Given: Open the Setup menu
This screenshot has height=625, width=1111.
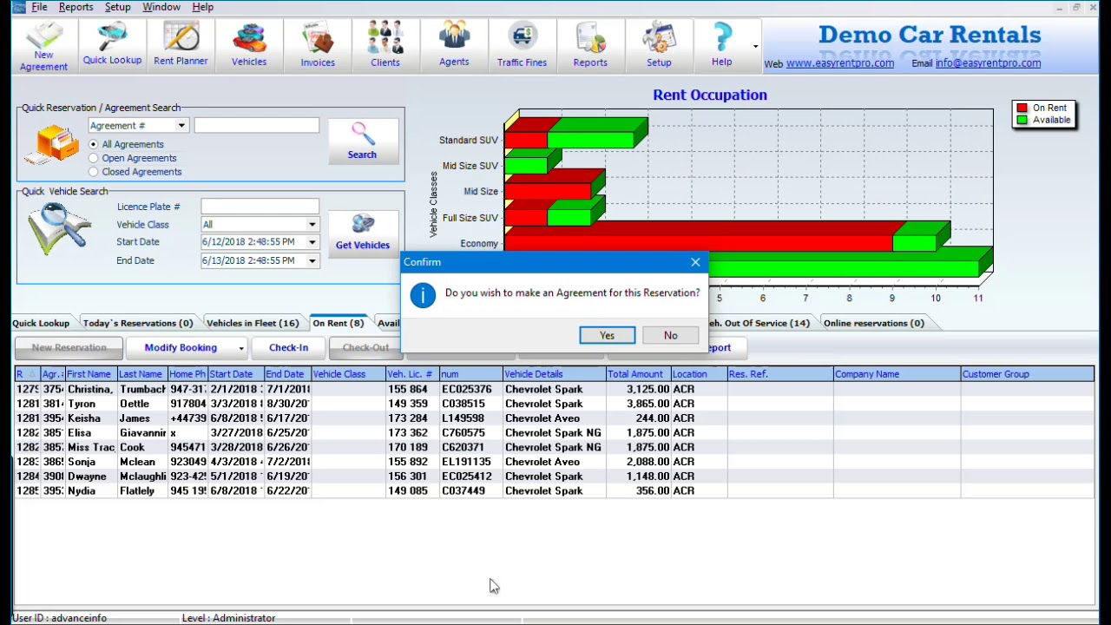Looking at the screenshot, I should tap(117, 7).
